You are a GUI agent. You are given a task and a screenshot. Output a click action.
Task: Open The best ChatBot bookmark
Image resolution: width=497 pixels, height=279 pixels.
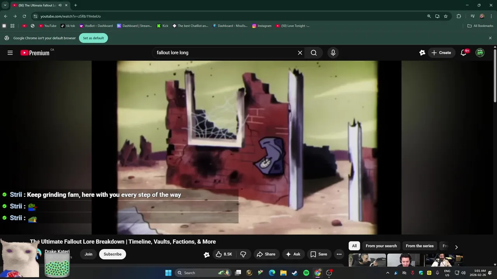click(x=190, y=26)
